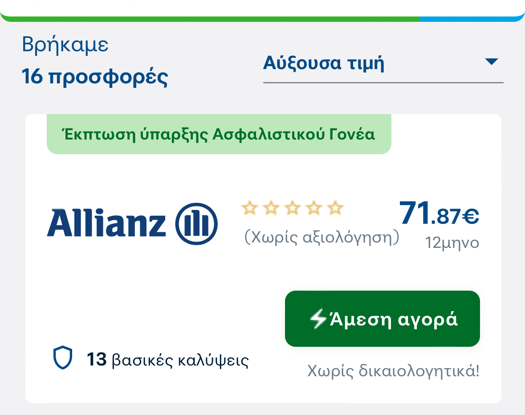This screenshot has width=525, height=415.
Task: Click the third rating star
Action: tap(293, 208)
